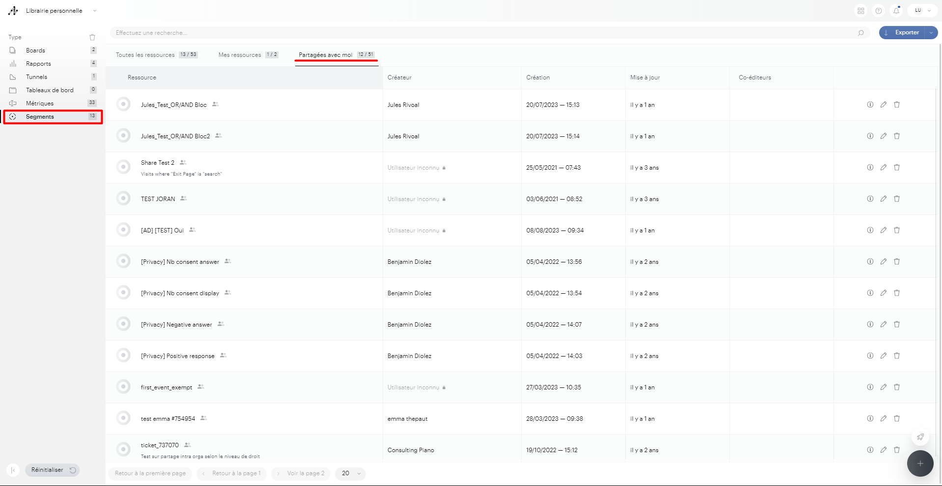Clear type filter with trash icon

click(x=92, y=37)
